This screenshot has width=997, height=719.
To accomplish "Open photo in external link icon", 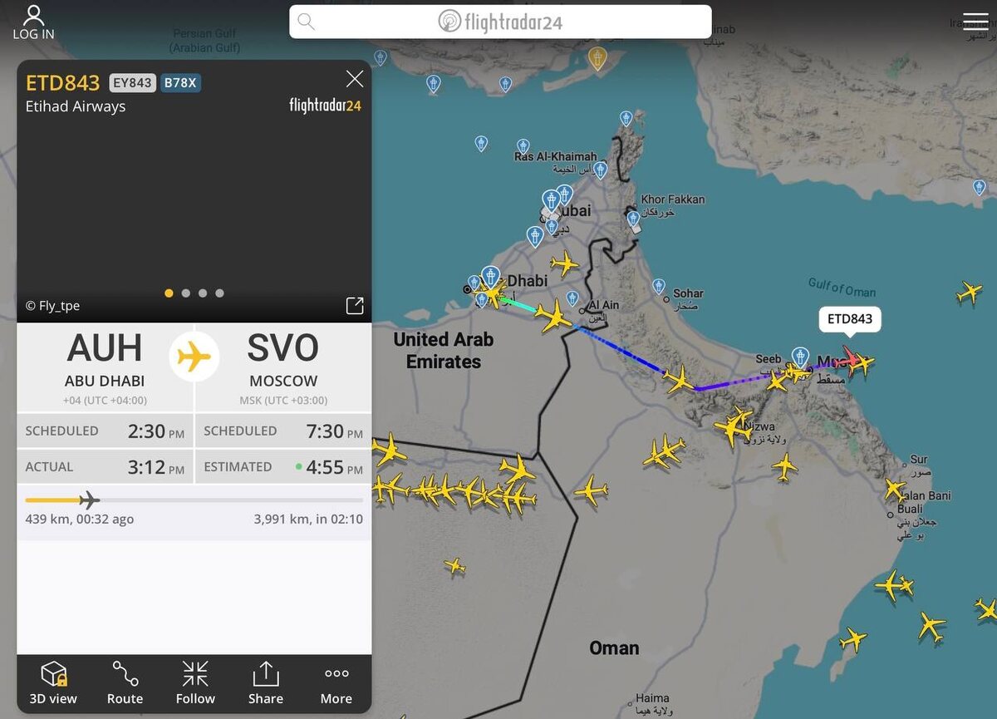I will [355, 305].
